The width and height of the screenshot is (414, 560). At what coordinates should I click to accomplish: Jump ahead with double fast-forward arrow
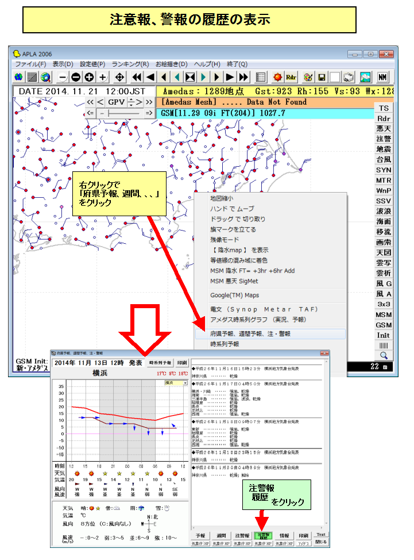coord(243,77)
